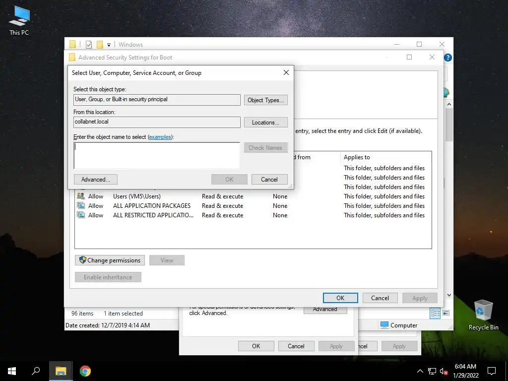Click None on the ALL APPLICATION PACKAGES row

click(x=280, y=206)
